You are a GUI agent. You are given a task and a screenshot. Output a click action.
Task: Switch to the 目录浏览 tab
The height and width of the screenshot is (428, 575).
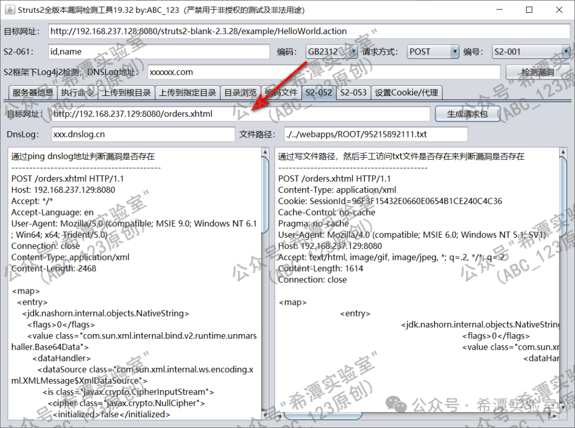pos(240,93)
